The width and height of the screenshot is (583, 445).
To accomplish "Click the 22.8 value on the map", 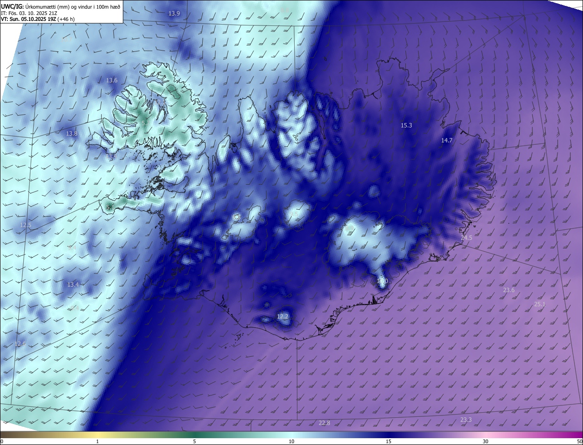I will 324,423.
